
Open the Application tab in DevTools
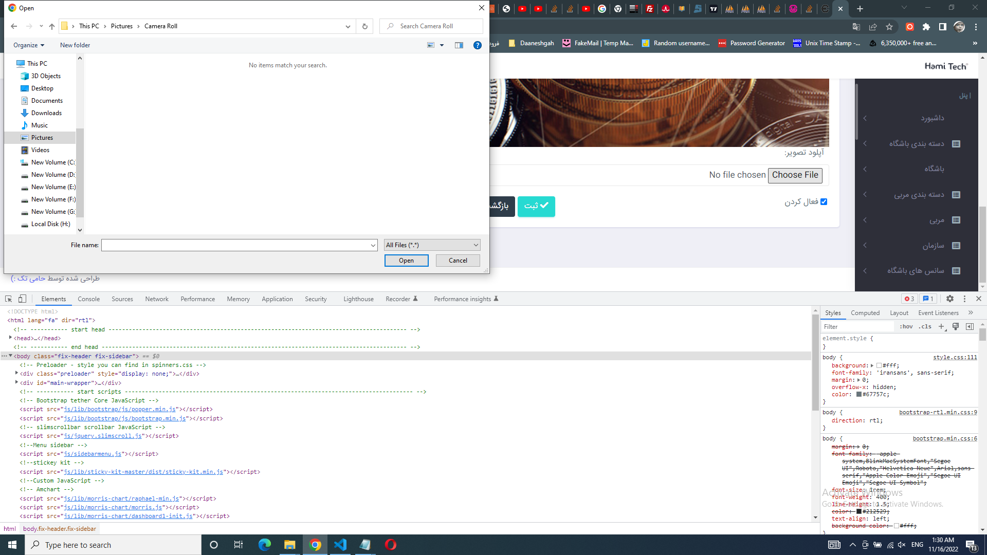277,299
